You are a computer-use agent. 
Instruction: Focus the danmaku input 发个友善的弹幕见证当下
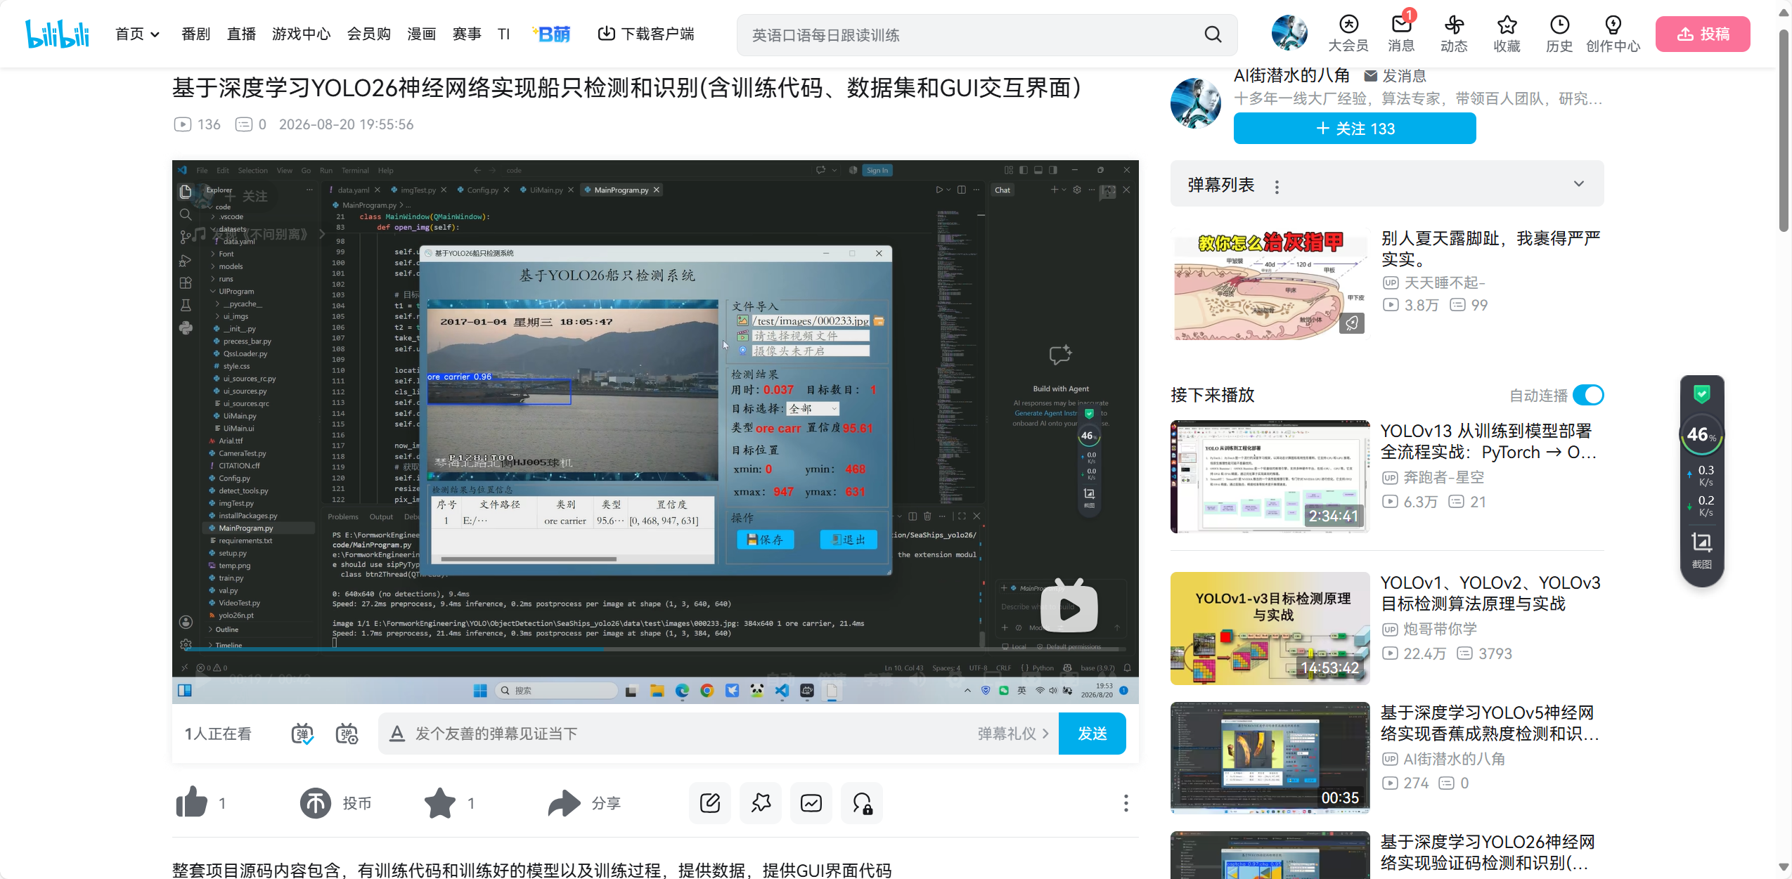[x=675, y=734]
